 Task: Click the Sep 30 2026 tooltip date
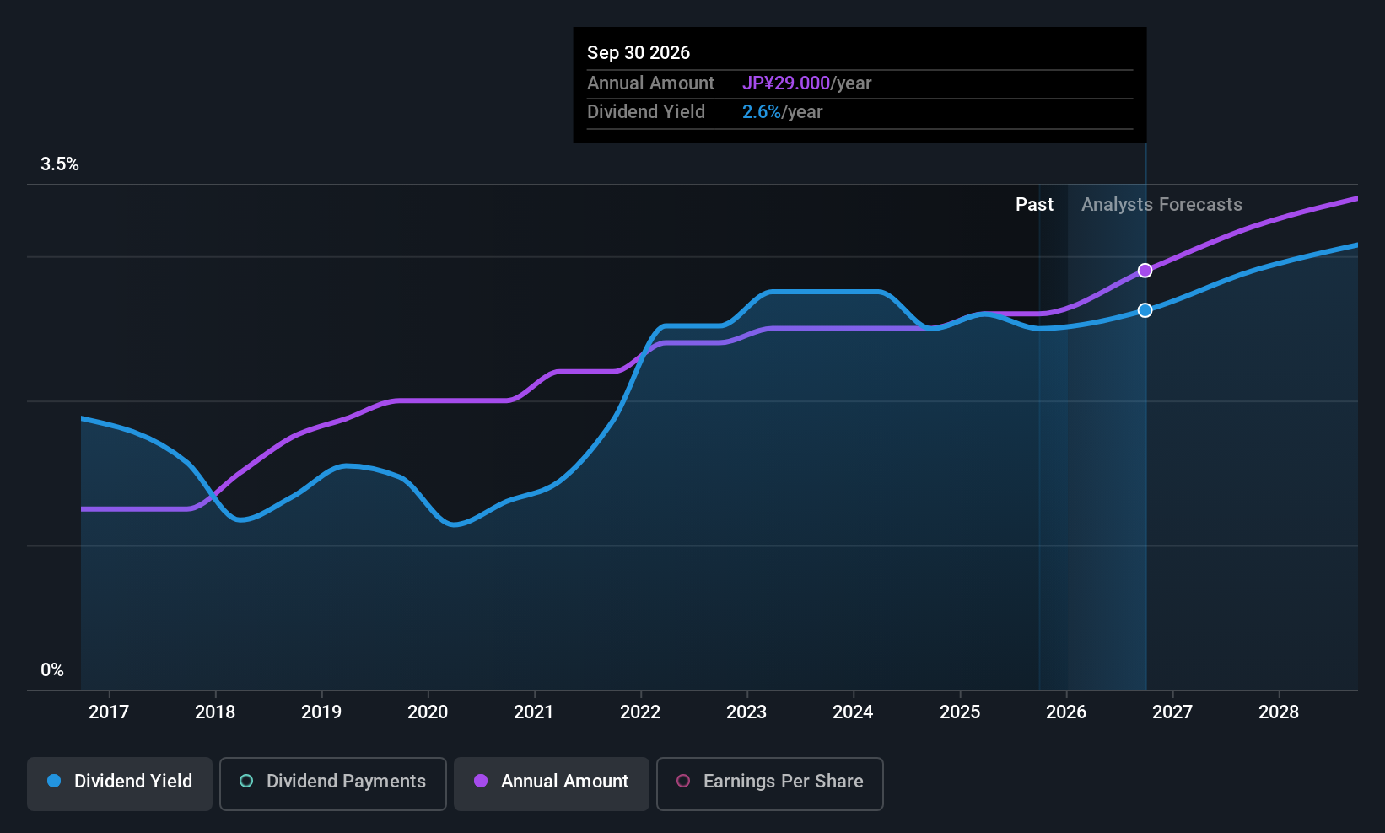pos(639,53)
